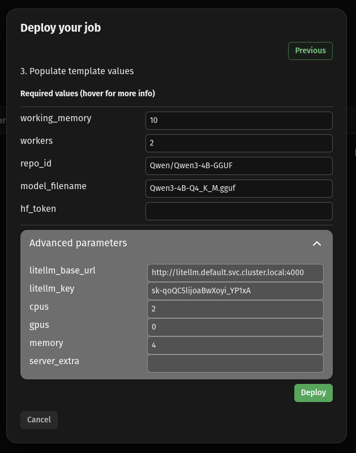356x453 pixels.
Task: Click the chevron next to Advanced parameters
Action: tap(317, 243)
